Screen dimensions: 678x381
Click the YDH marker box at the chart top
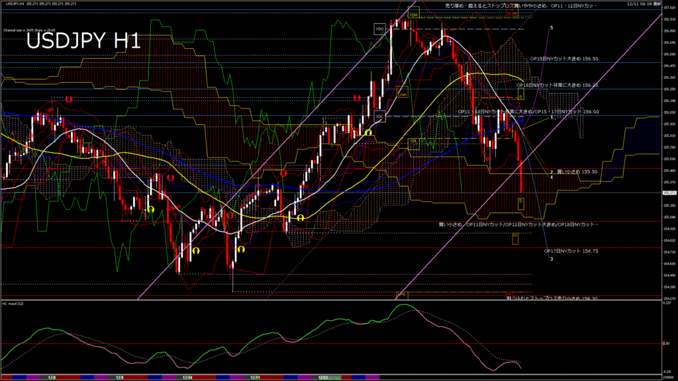click(413, 15)
